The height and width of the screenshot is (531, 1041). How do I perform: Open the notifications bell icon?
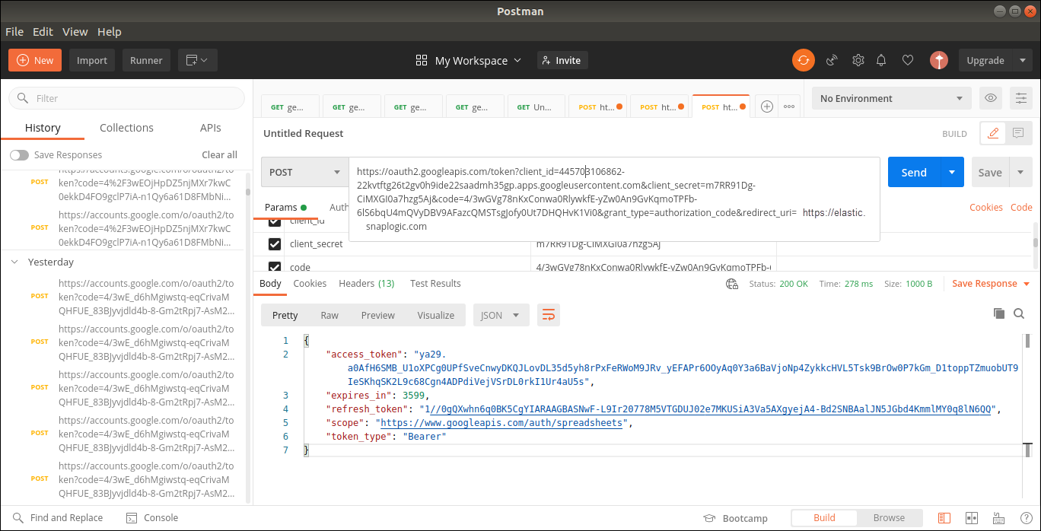881,60
